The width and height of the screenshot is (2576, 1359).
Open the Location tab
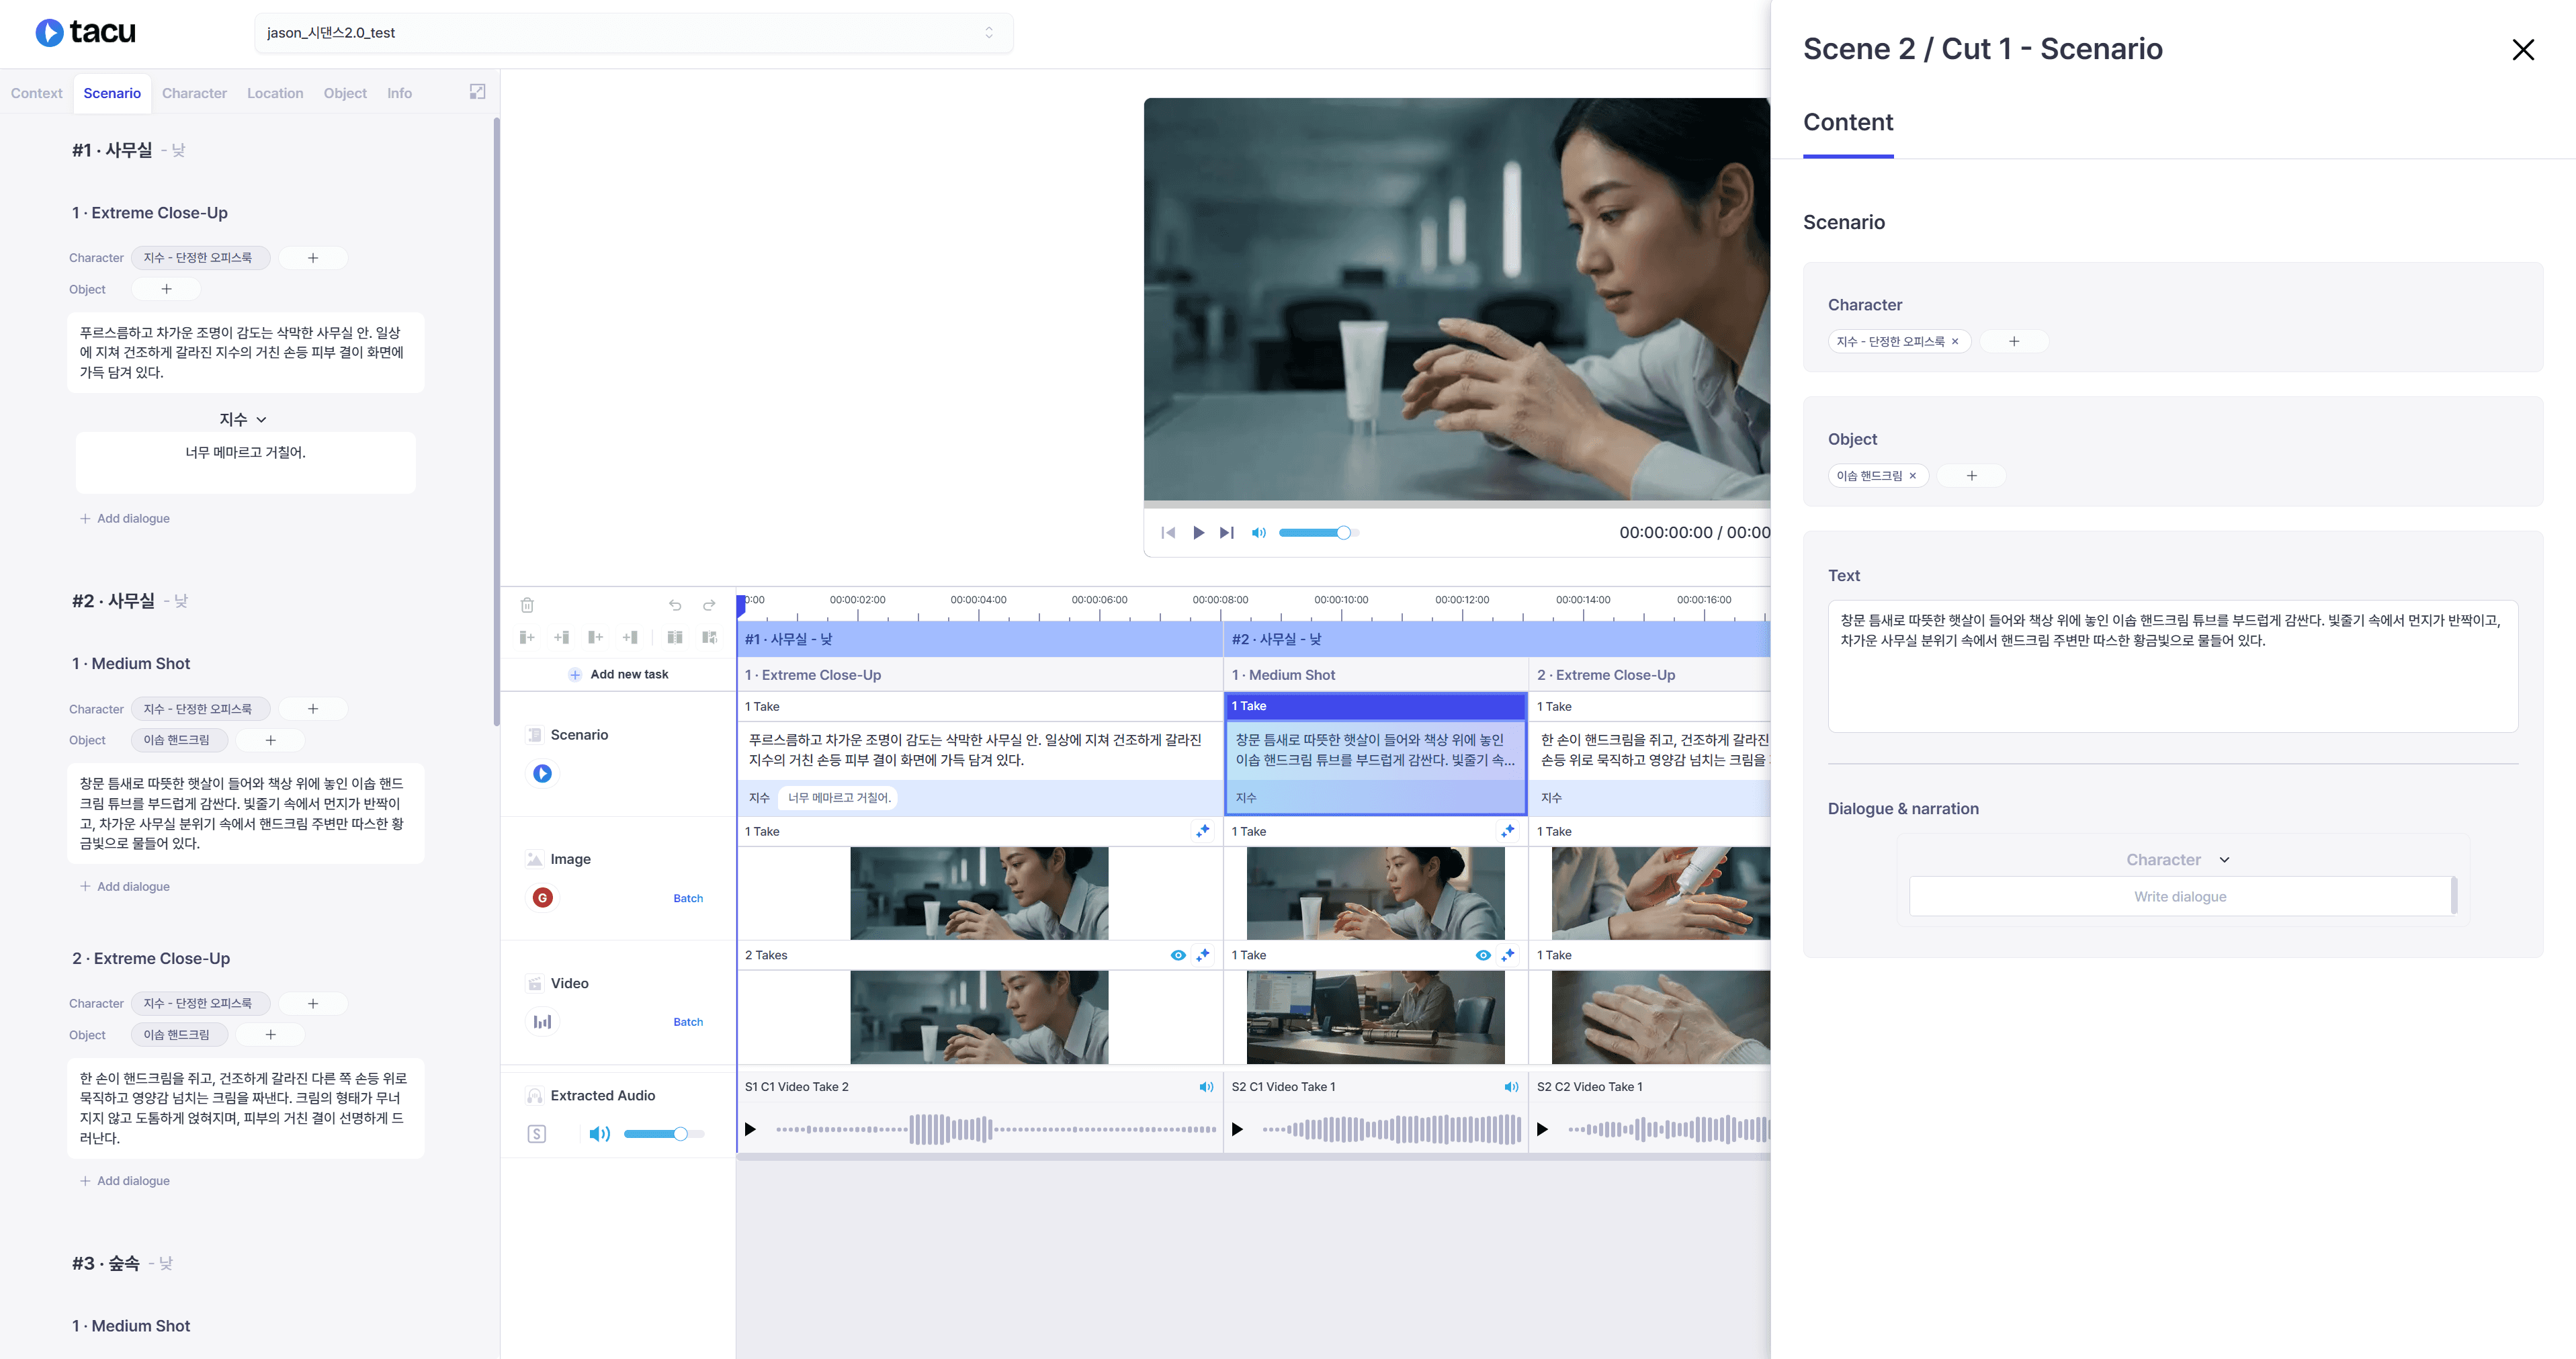(x=275, y=93)
